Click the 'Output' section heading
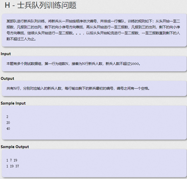 click(7, 79)
